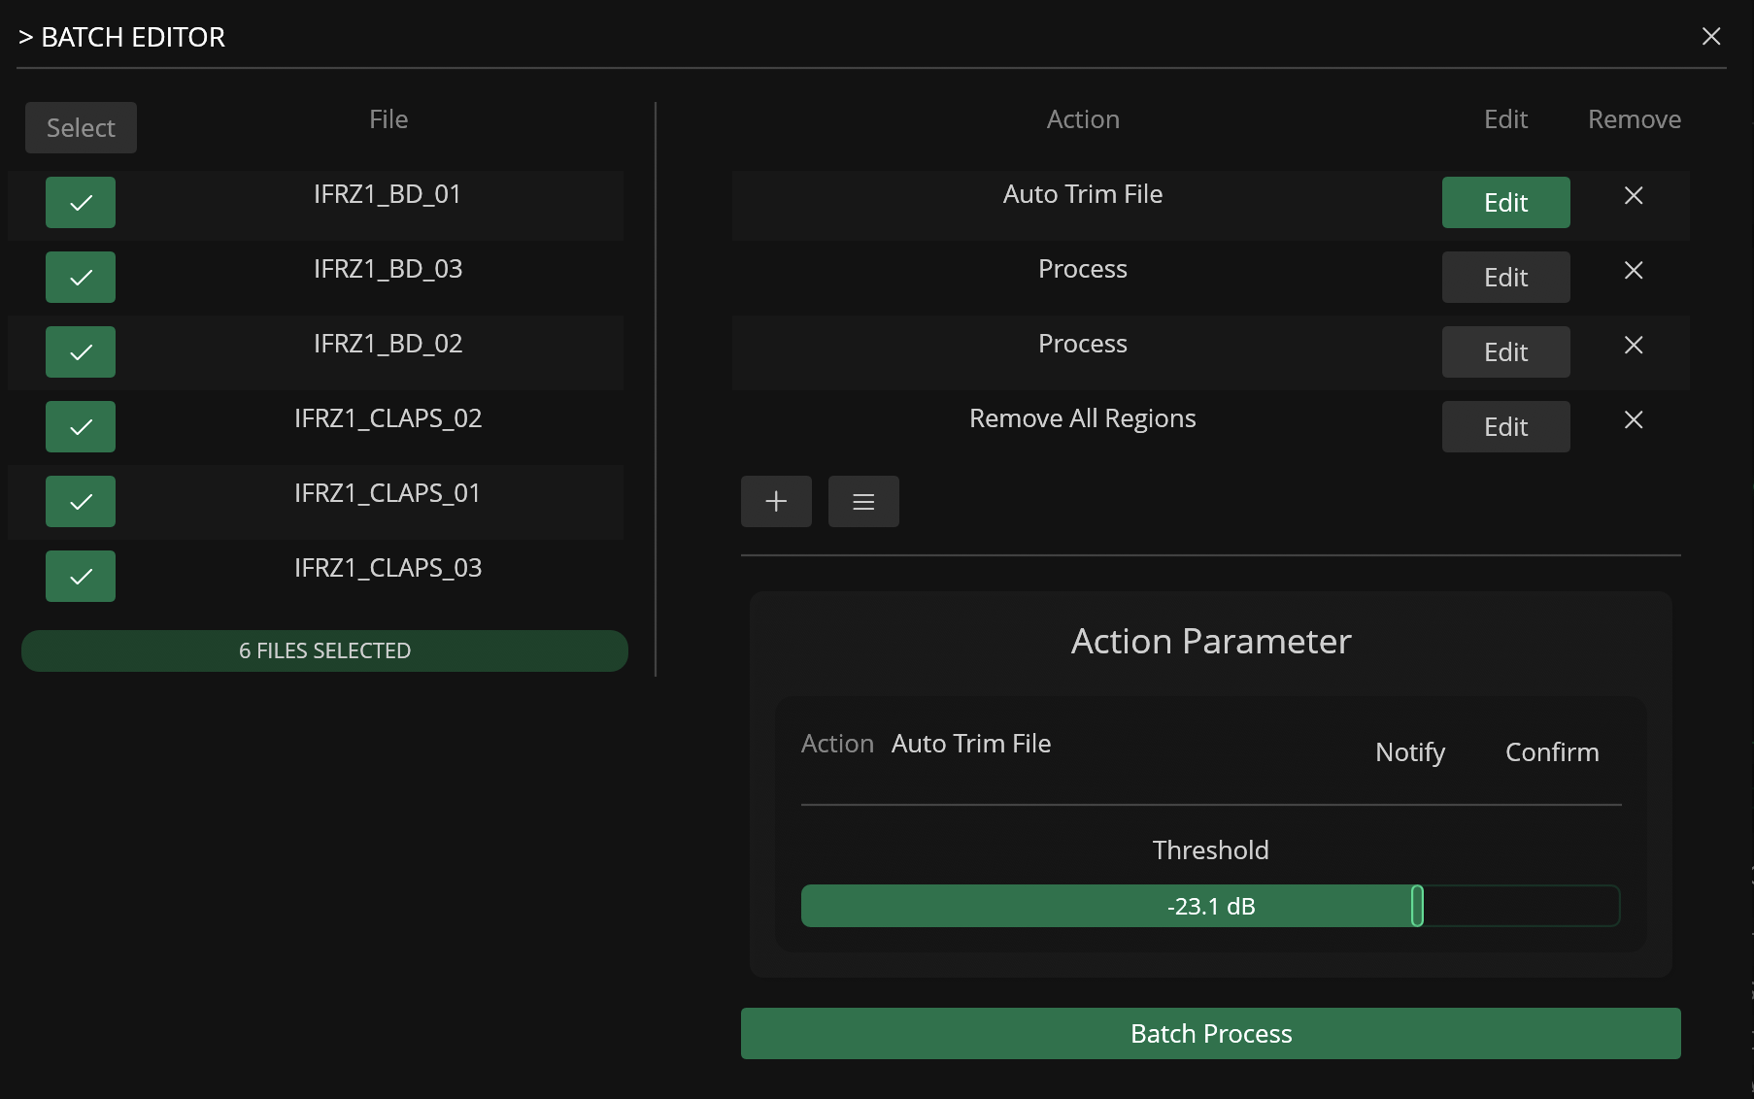The height and width of the screenshot is (1099, 1754).
Task: Select the IFRZ1_CLAPS_03 file name
Action: click(x=388, y=568)
